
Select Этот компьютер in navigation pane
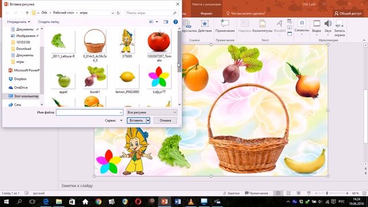tap(23, 96)
